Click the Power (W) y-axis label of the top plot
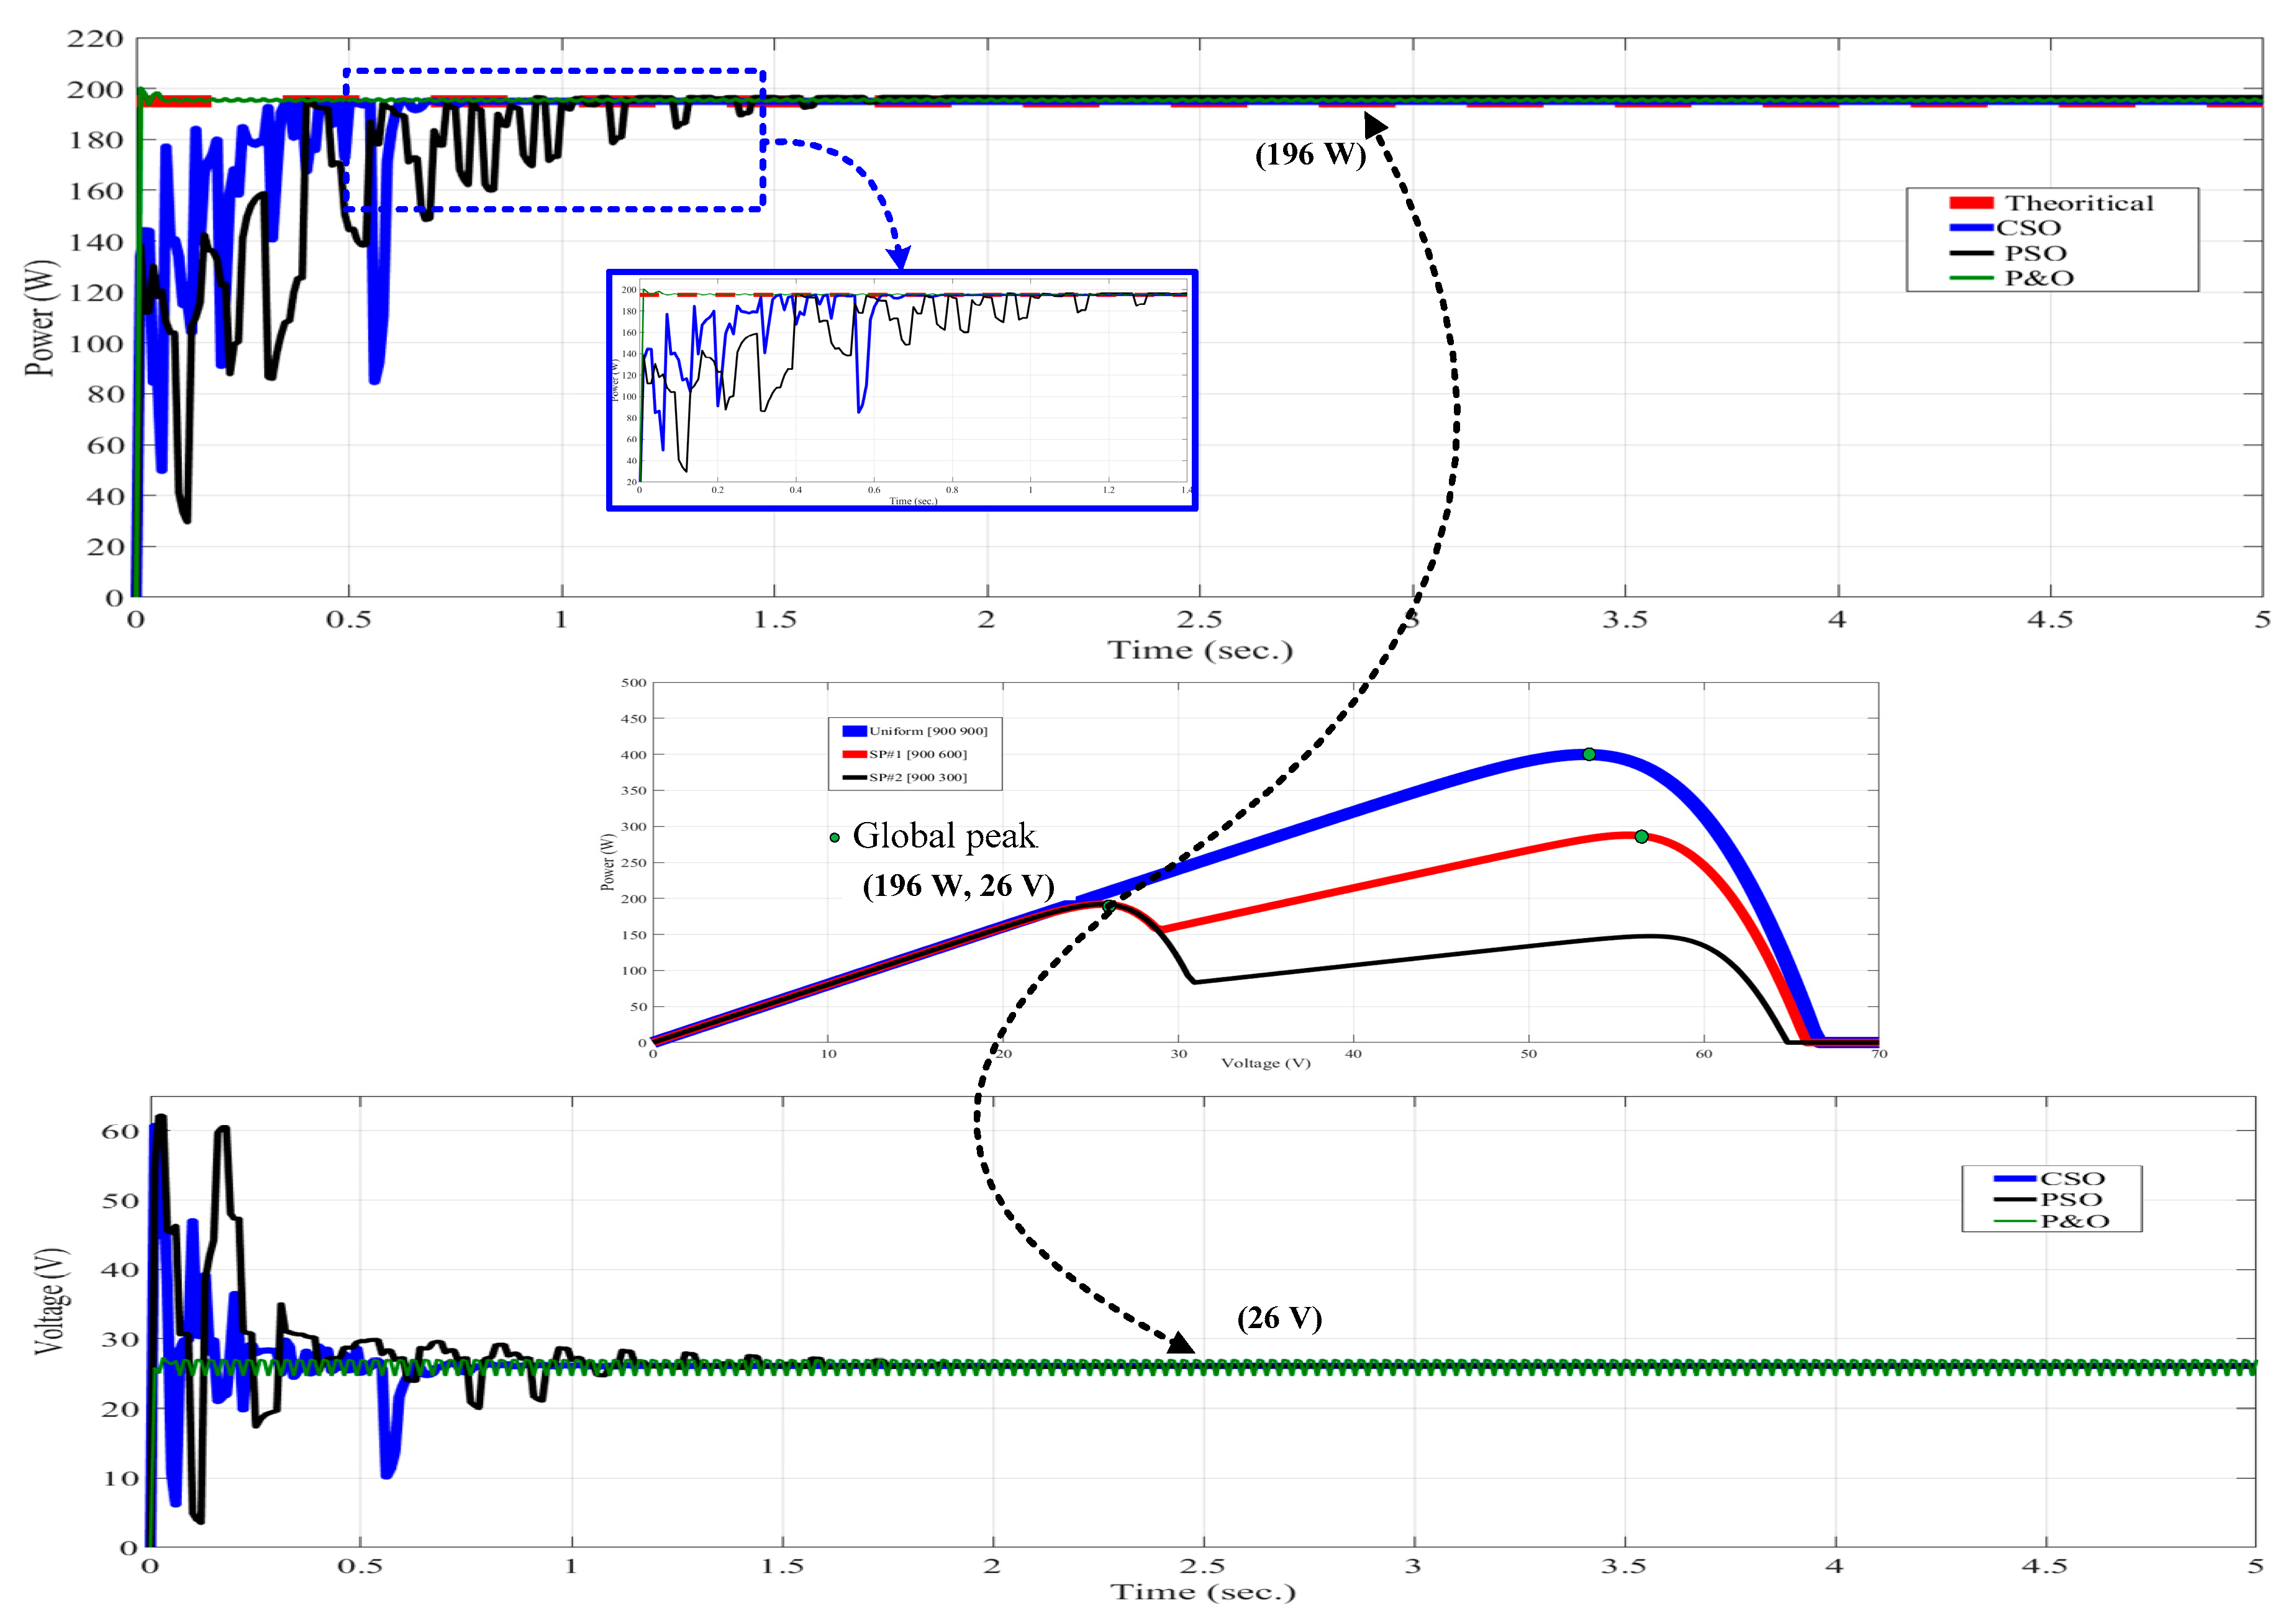 click(x=41, y=318)
